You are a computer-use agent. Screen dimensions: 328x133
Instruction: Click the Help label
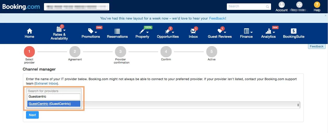coord(317,10)
